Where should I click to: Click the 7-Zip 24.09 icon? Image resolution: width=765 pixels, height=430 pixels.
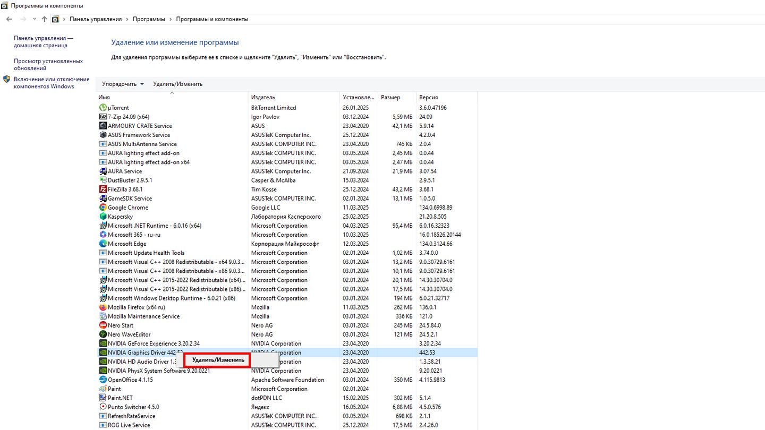click(103, 117)
